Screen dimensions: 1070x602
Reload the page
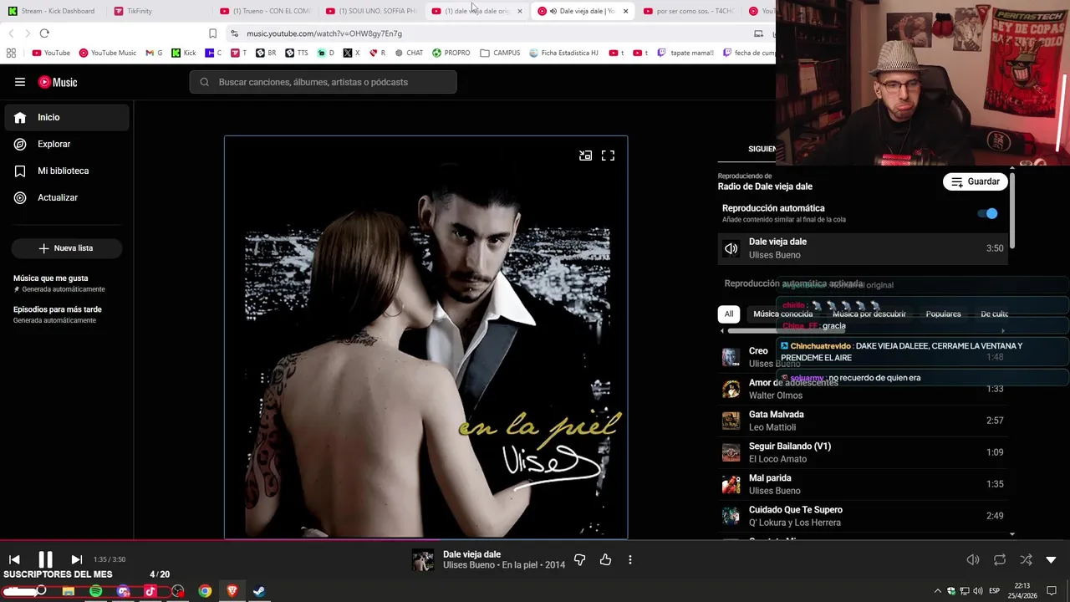coord(44,33)
